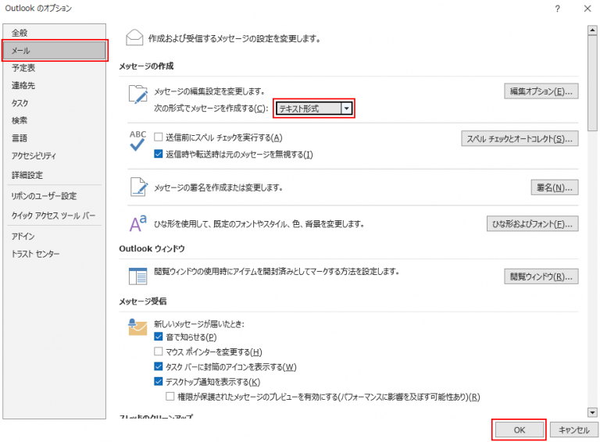Image resolution: width=600 pixels, height=442 pixels.
Task: Click the signature document icon
Action: [x=139, y=187]
